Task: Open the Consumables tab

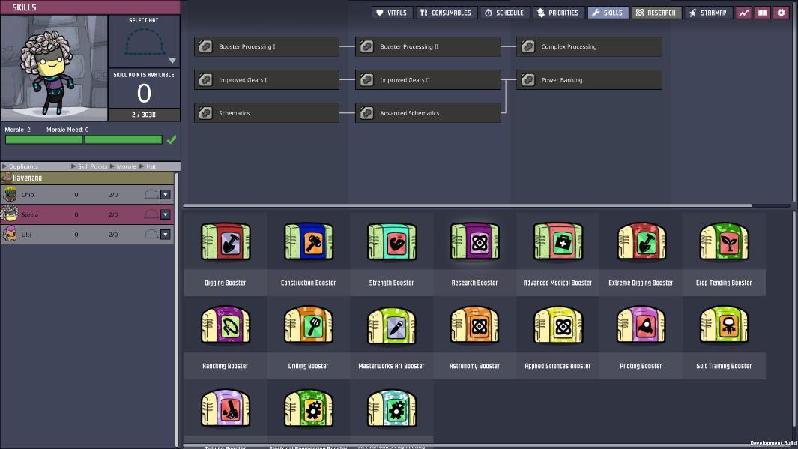Action: tap(447, 13)
